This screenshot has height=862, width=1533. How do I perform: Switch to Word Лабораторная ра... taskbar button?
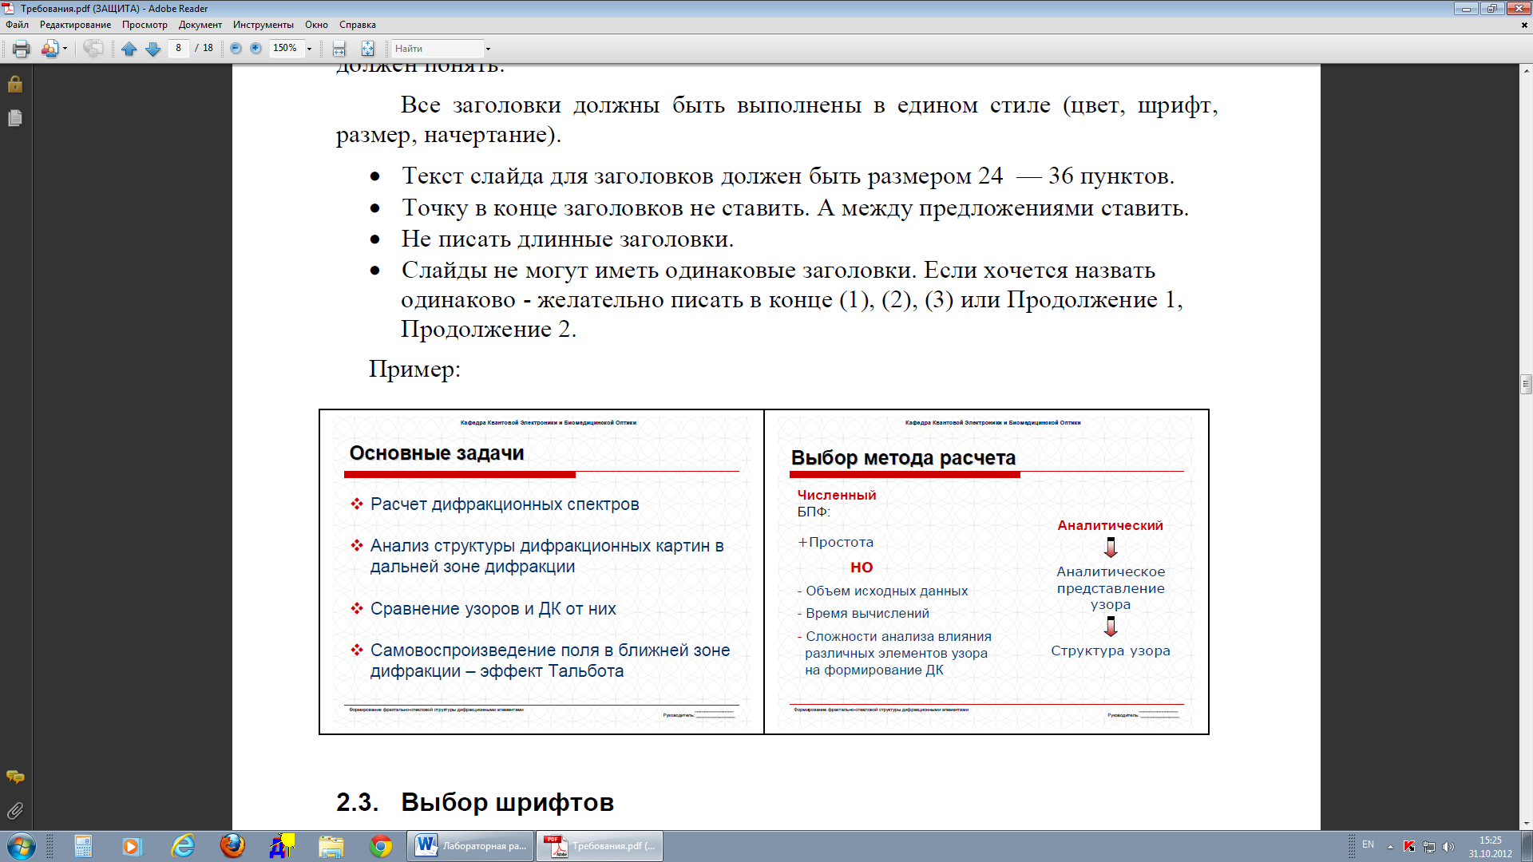tap(471, 846)
